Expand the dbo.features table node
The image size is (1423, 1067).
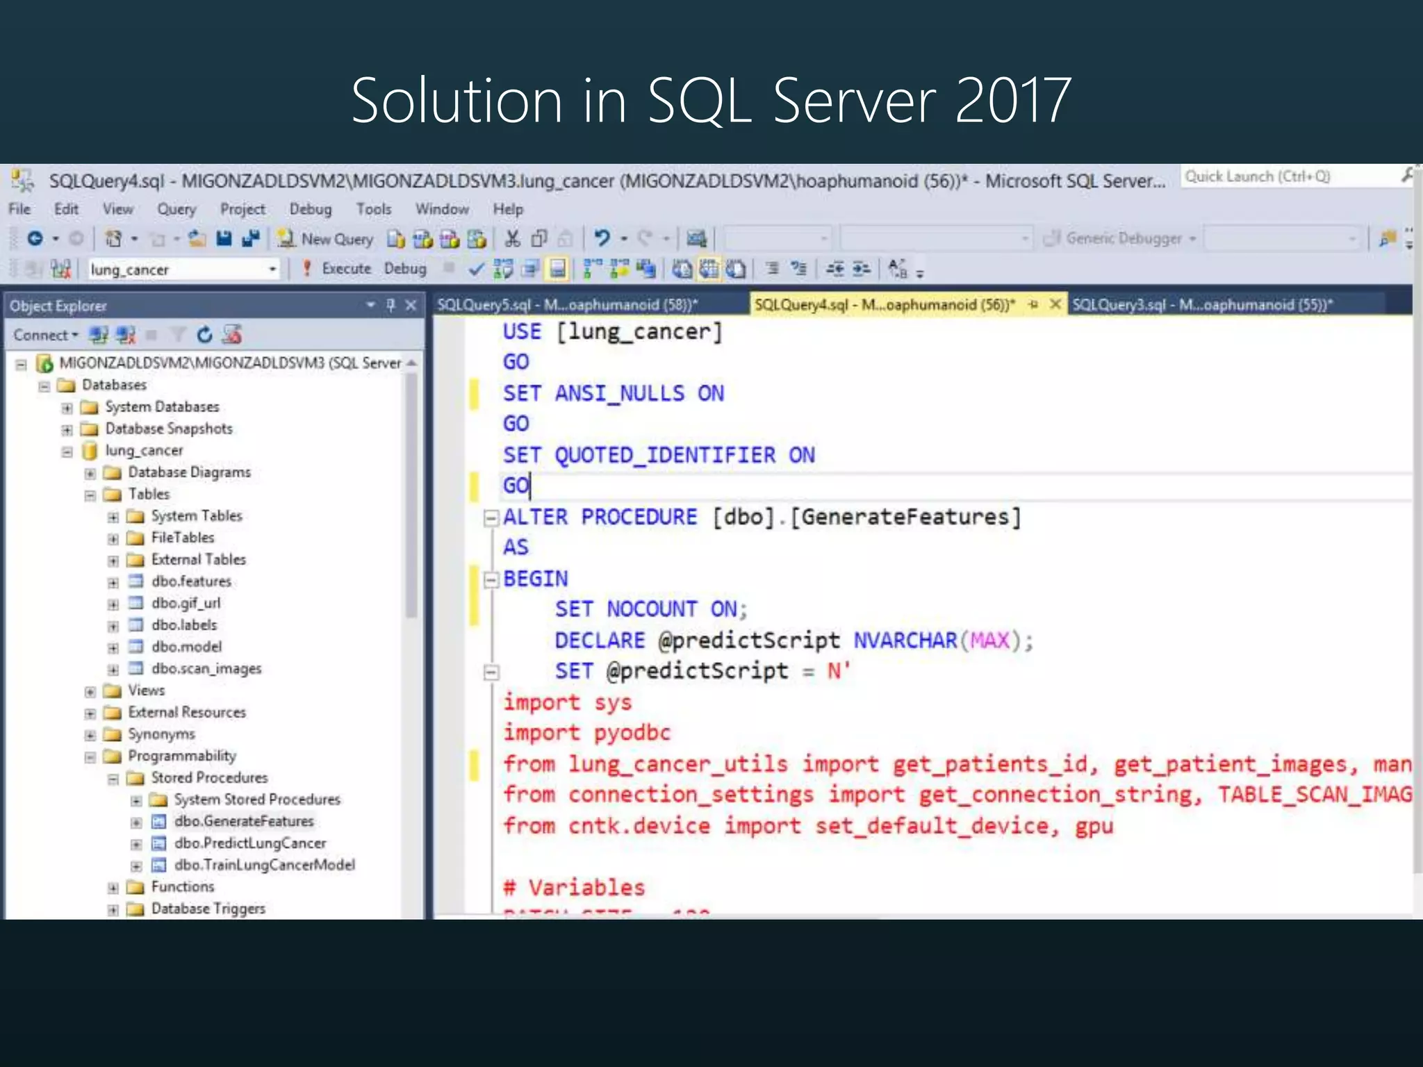pos(113,583)
